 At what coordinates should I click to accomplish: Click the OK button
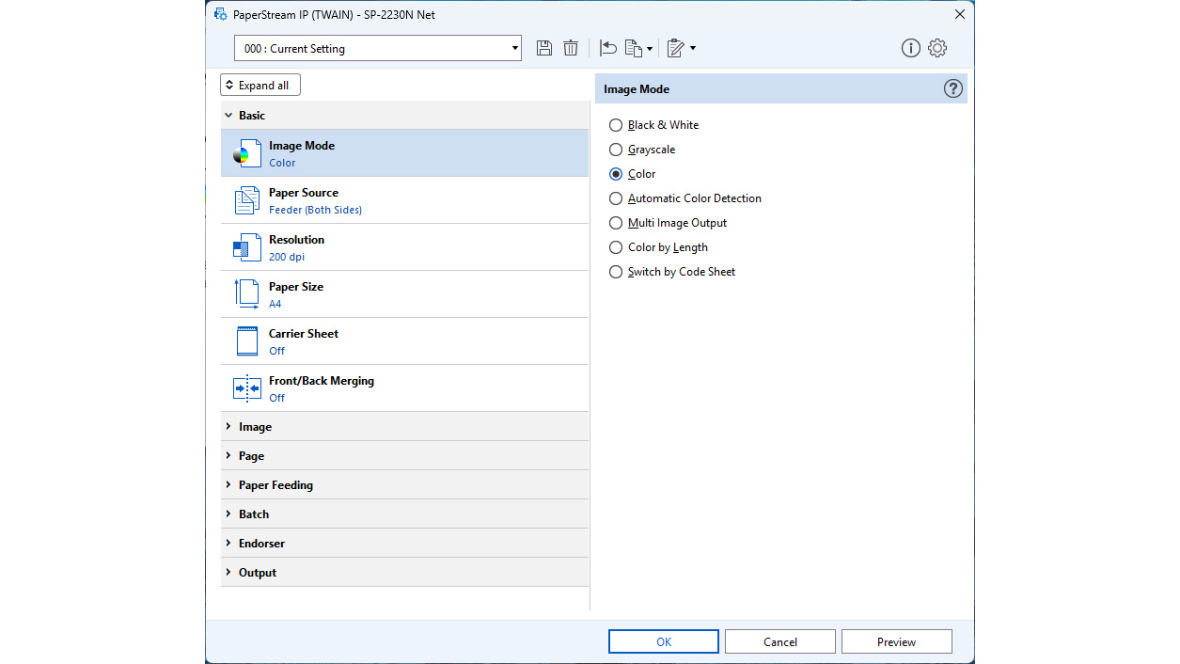pos(664,641)
